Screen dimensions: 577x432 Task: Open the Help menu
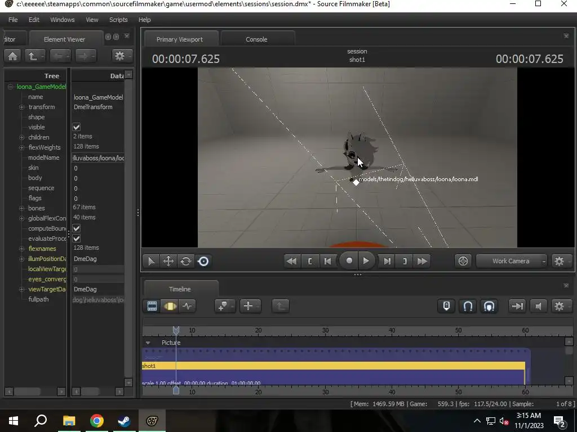145,20
